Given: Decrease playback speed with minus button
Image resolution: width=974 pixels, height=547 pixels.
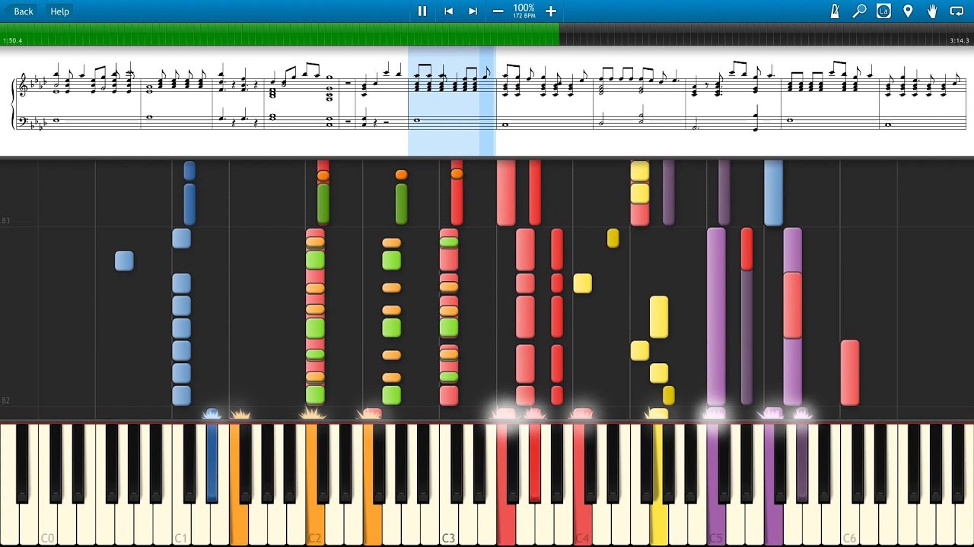Looking at the screenshot, I should (498, 11).
